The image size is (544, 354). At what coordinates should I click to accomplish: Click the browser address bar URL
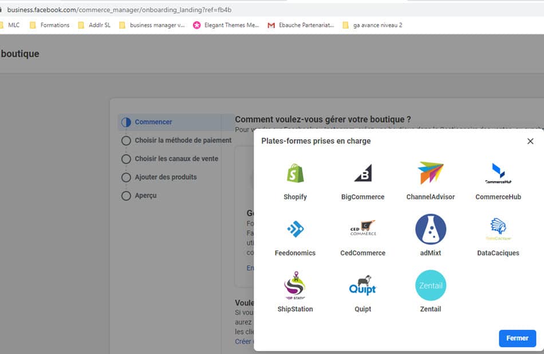click(119, 10)
